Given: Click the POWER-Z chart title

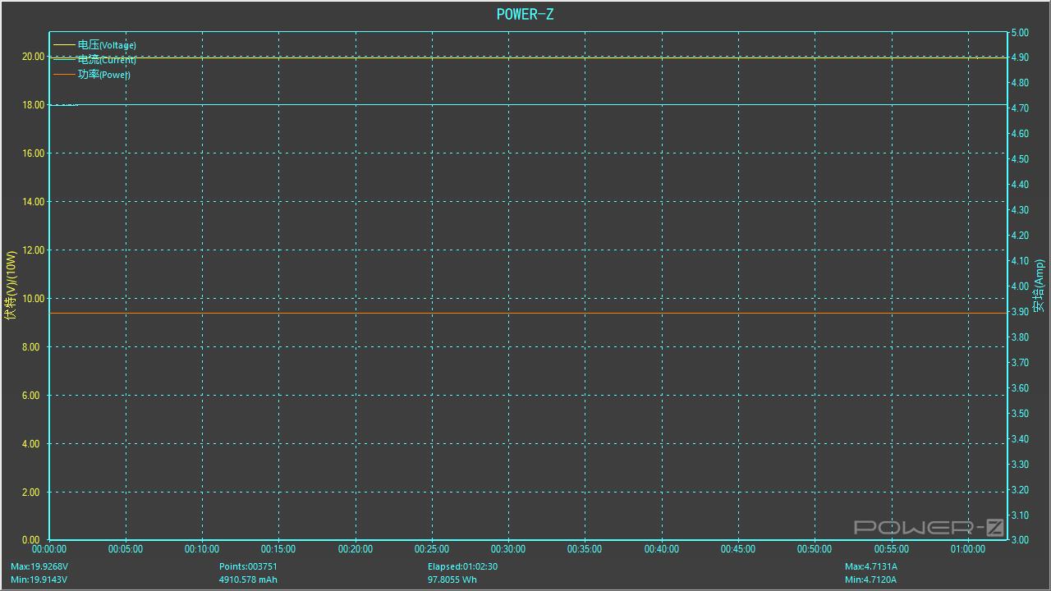Looking at the screenshot, I should (x=525, y=14).
